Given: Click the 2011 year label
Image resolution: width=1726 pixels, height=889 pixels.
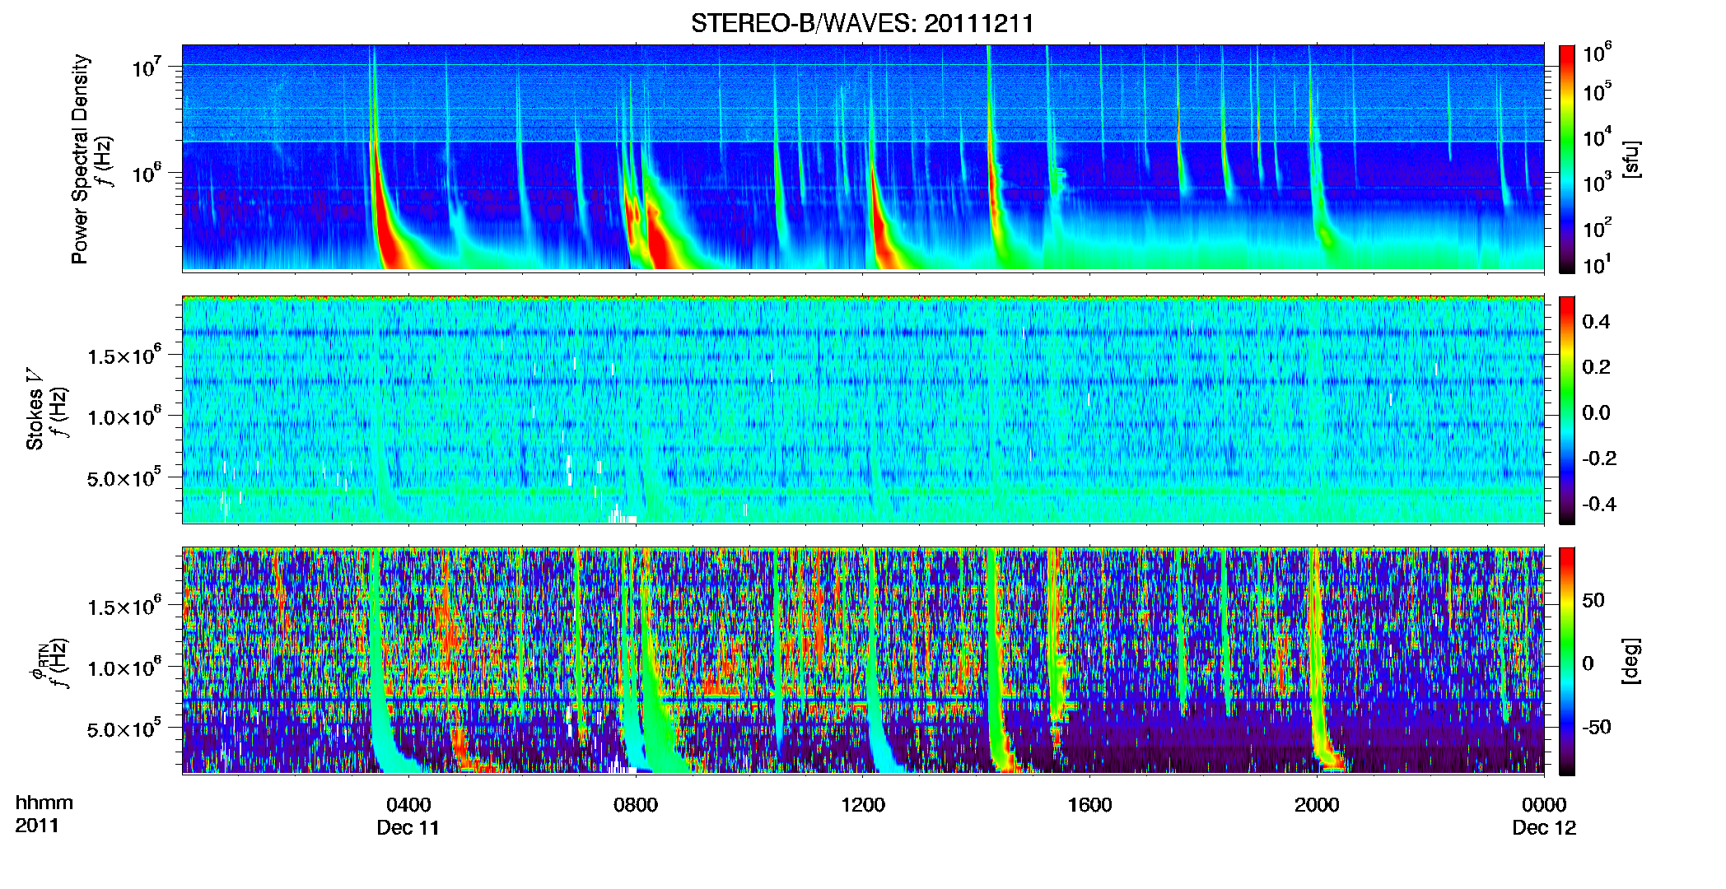Looking at the screenshot, I should 37,825.
